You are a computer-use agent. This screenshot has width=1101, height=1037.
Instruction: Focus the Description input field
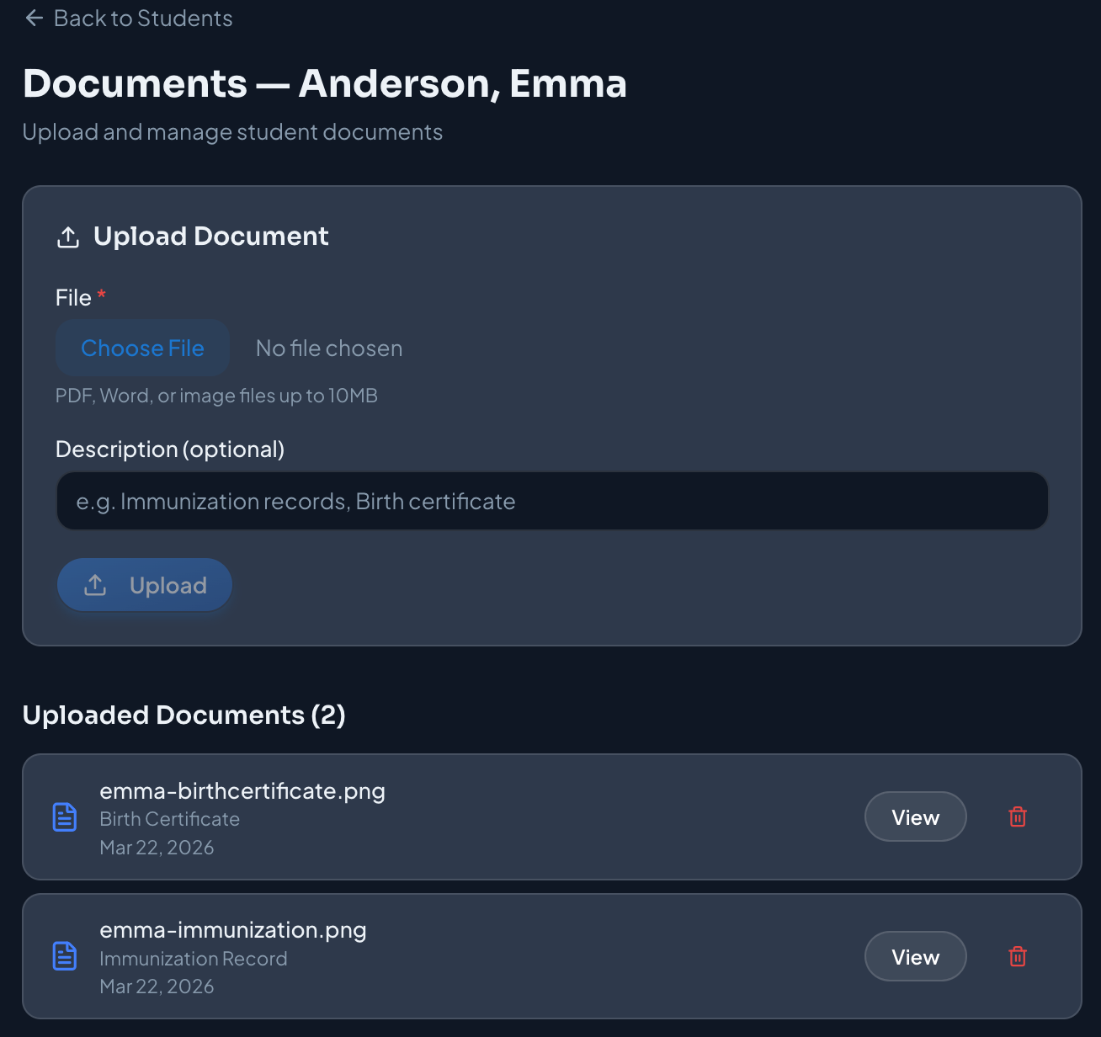[x=552, y=501]
